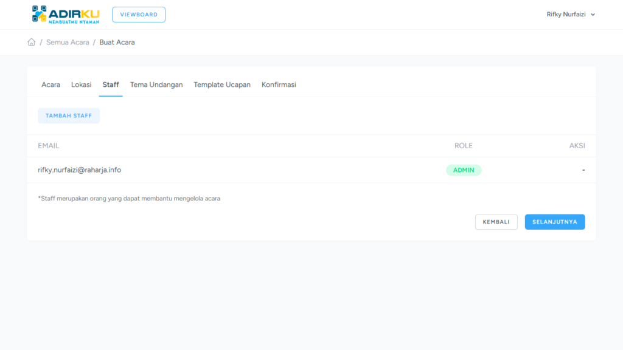Proceed with the SELANJUTNYA button
The image size is (623, 350).
coord(554,222)
